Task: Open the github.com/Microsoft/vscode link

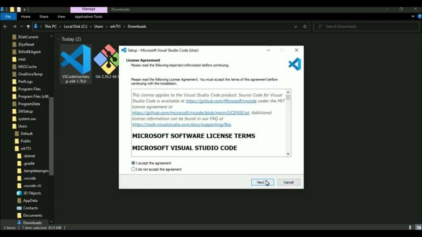Action: tap(221, 101)
